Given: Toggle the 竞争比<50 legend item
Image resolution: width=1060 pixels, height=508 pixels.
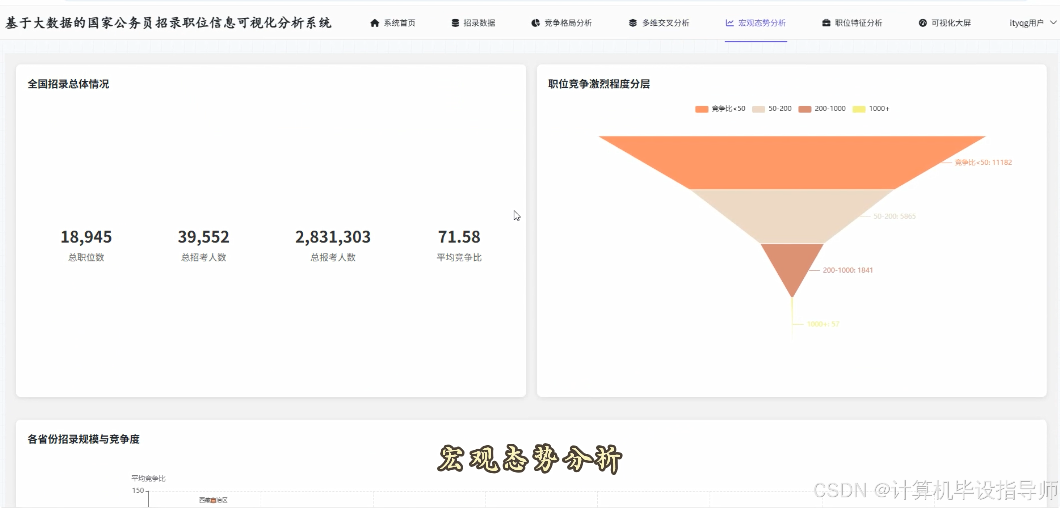Looking at the screenshot, I should (x=720, y=108).
